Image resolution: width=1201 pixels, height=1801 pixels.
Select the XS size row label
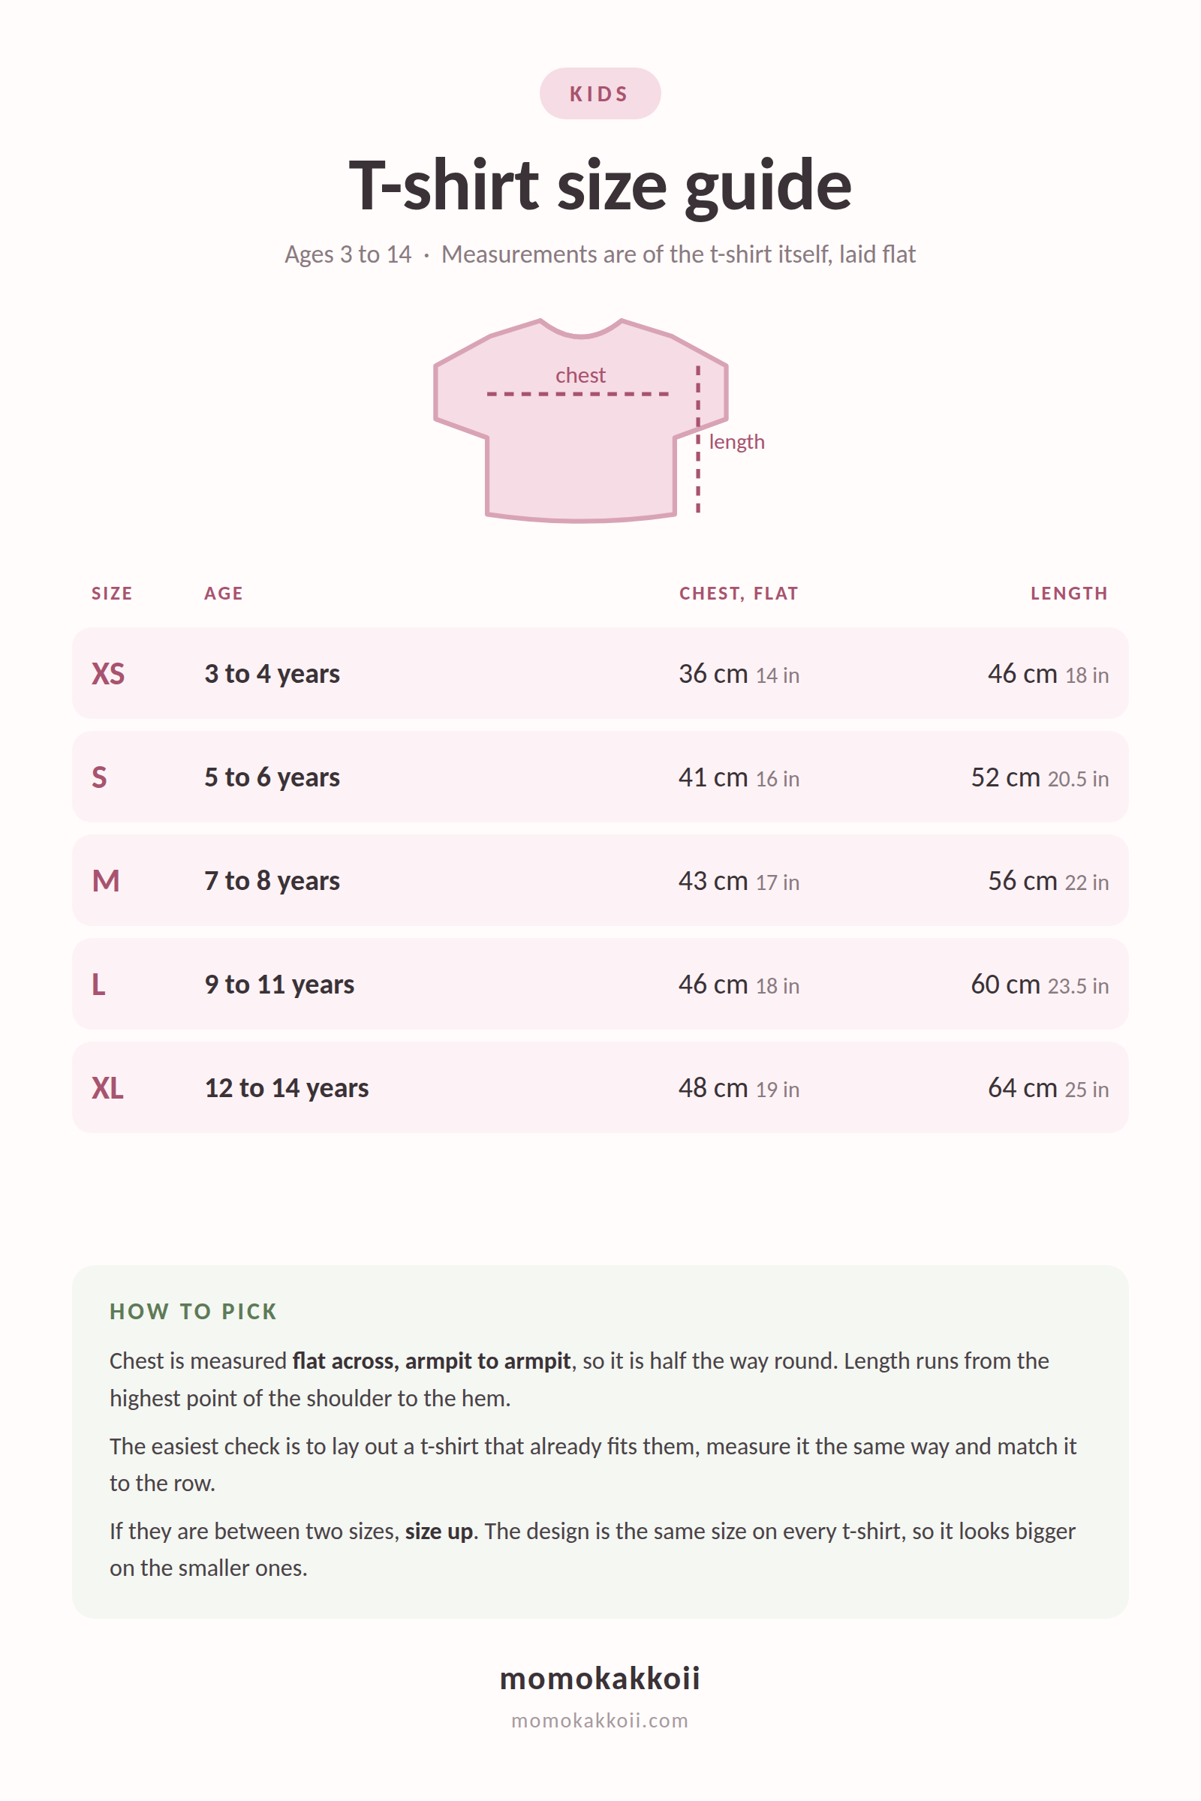108,674
